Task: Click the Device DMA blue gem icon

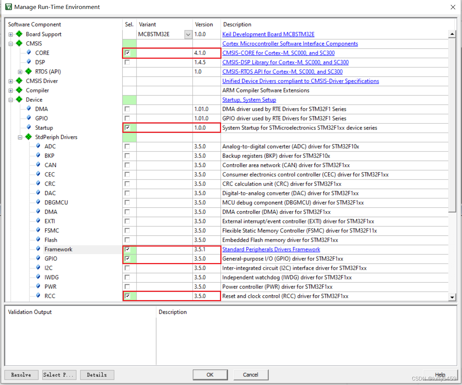Action: [29, 109]
